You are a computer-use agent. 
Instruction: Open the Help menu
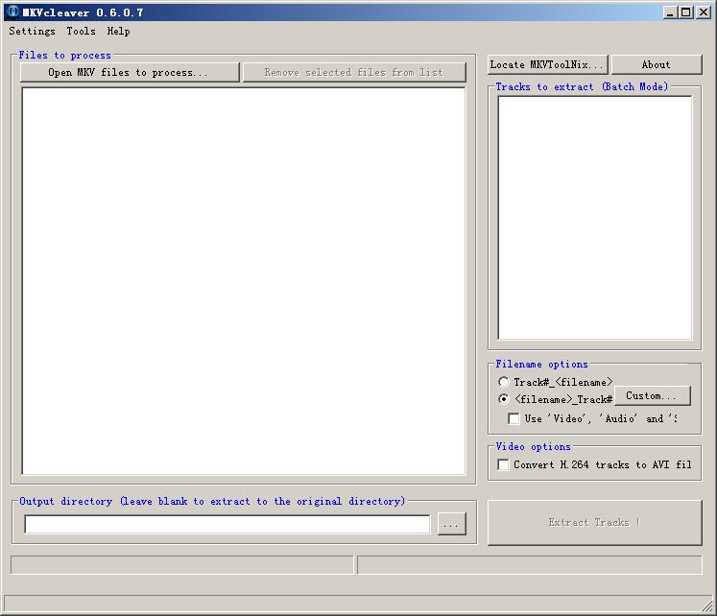[x=118, y=31]
